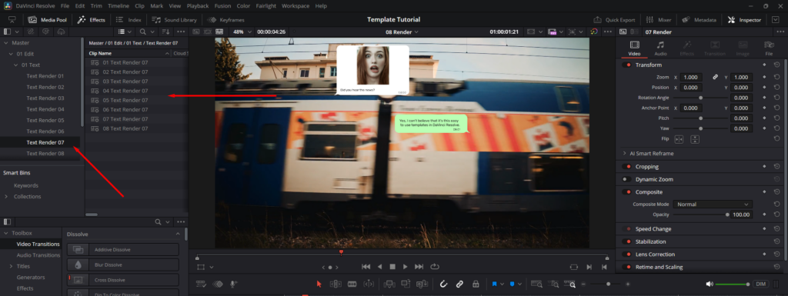
Task: Toggle the Speed Change switch
Action: click(626, 229)
